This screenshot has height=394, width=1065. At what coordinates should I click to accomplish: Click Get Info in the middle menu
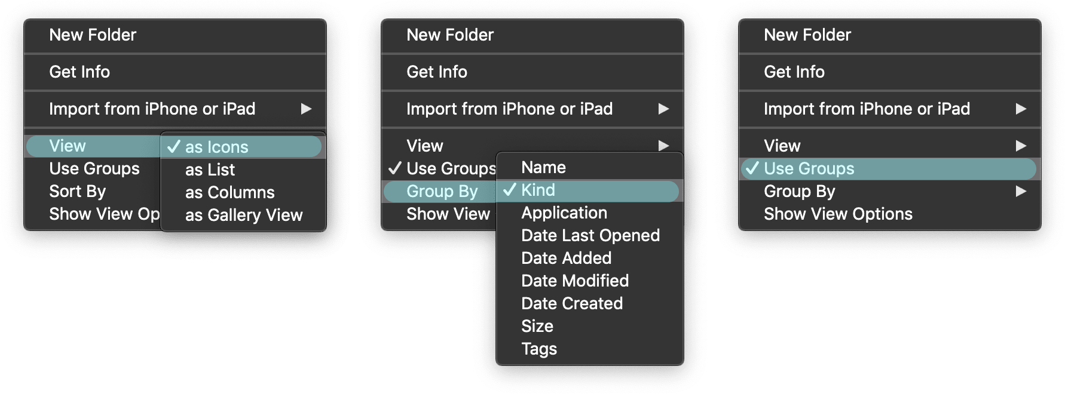tap(436, 72)
